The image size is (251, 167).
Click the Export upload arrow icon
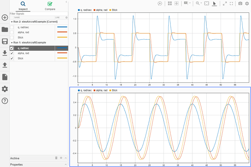pyautogui.click(x=5, y=65)
